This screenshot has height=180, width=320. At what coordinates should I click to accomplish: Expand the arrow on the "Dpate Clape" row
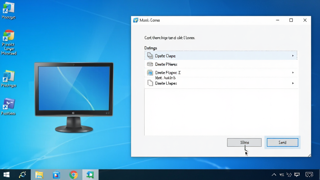(x=293, y=56)
